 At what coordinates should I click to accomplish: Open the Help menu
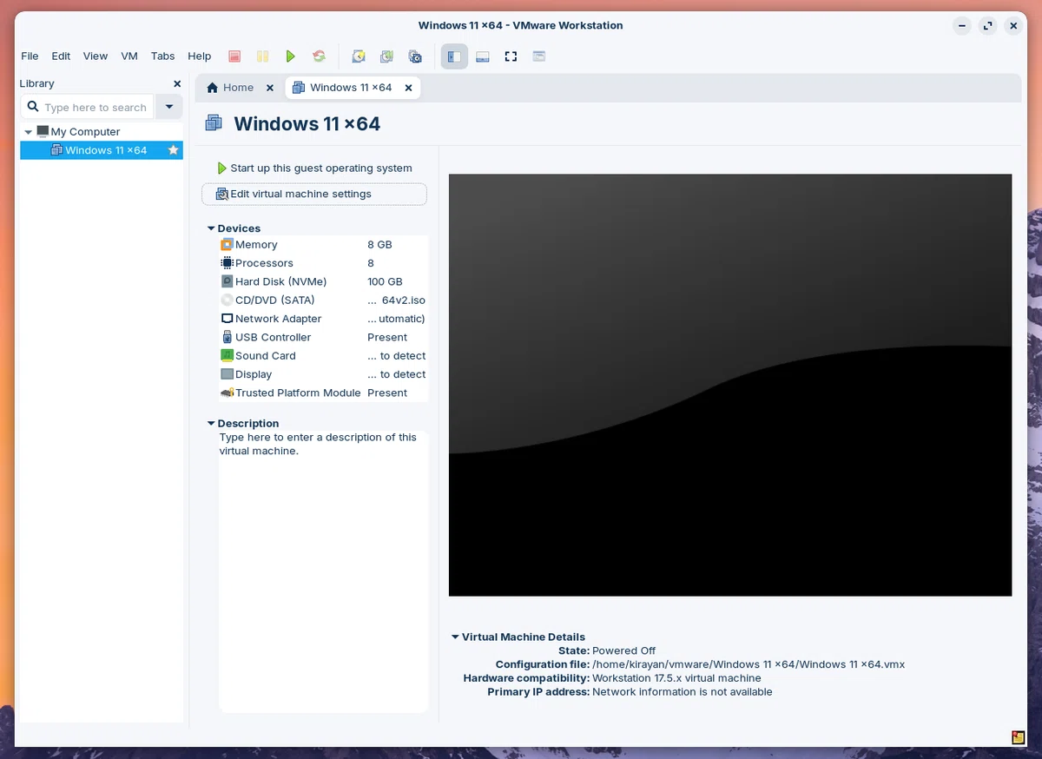[200, 56]
